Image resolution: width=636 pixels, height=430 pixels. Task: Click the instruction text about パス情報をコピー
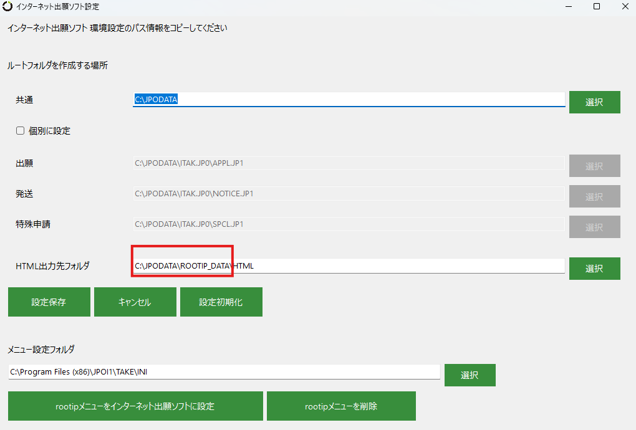coord(117,28)
